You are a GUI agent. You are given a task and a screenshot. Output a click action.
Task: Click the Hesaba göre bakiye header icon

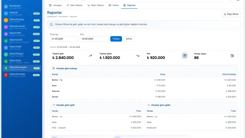[x=54, y=68]
